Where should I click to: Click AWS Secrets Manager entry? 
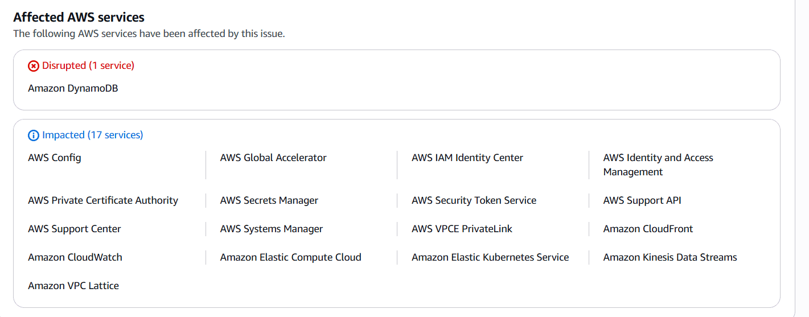point(269,200)
